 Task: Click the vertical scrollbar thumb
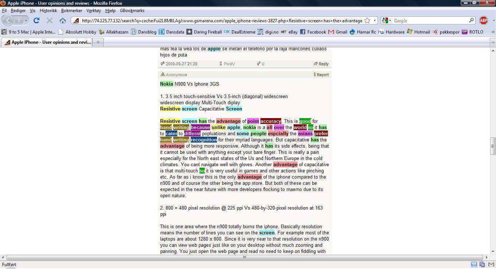tap(493, 146)
